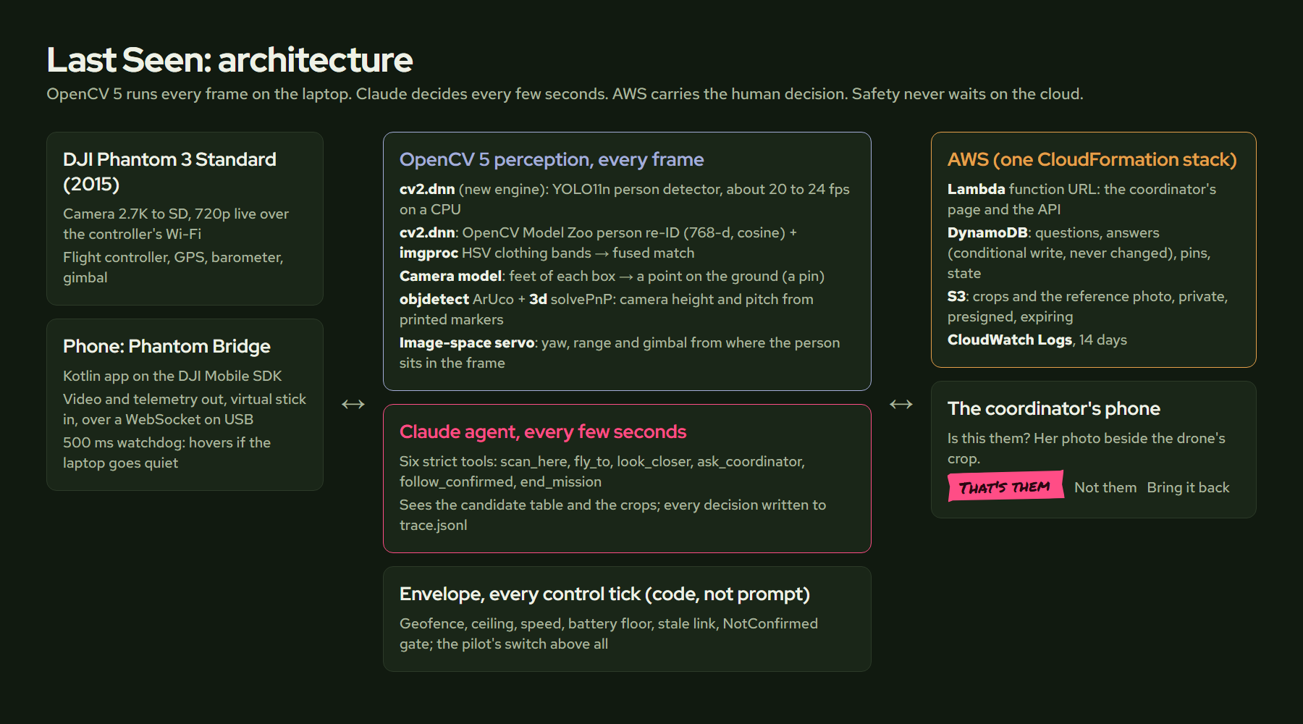
Task: Click "Kotlin app on the DJI Mobile SDK" line
Action: [x=172, y=376]
